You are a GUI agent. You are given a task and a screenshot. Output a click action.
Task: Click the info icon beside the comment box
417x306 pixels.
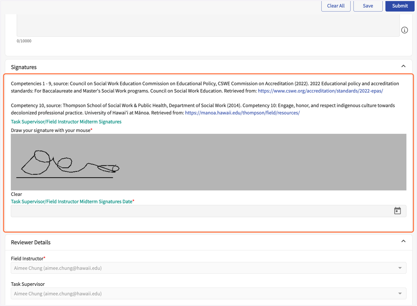click(404, 30)
